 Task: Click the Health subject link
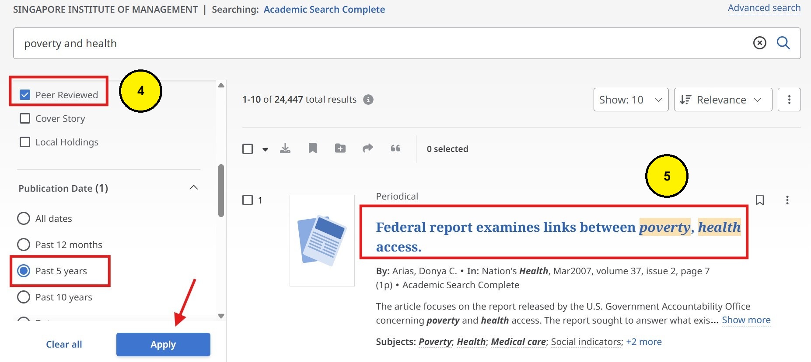[471, 342]
